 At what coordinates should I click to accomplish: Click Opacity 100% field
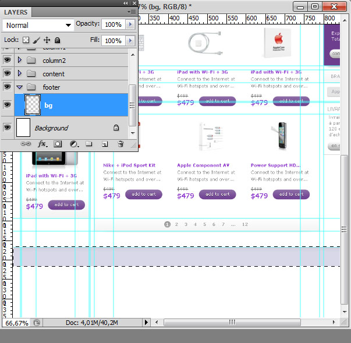pos(114,24)
